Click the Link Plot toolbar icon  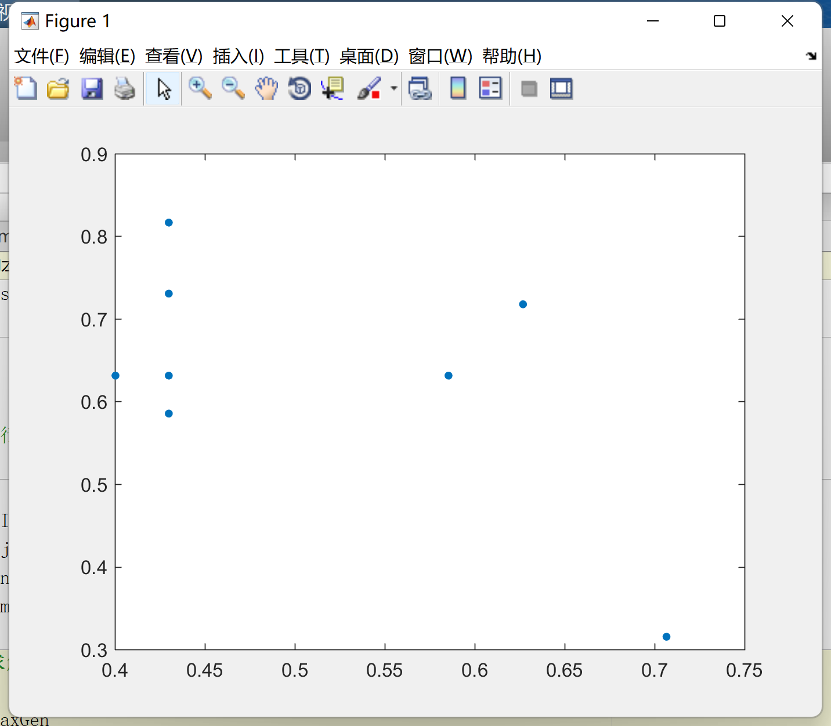point(420,89)
